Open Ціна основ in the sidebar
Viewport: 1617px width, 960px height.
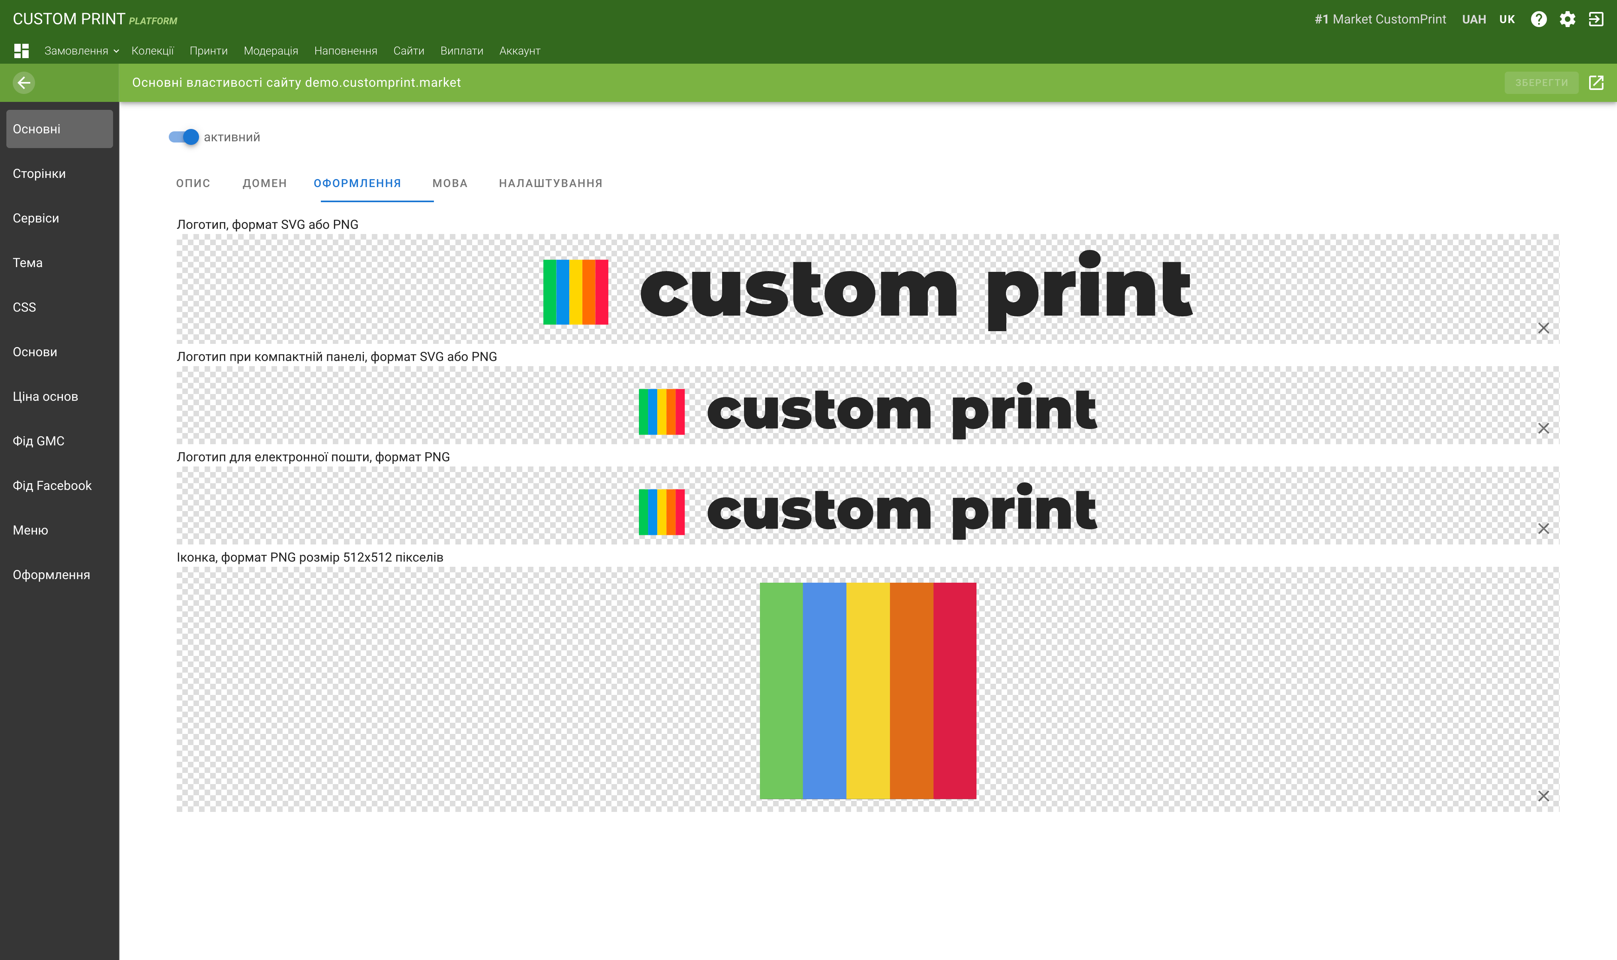click(59, 396)
